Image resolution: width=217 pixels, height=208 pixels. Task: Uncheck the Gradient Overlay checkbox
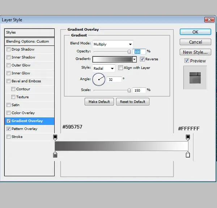pos(8,121)
